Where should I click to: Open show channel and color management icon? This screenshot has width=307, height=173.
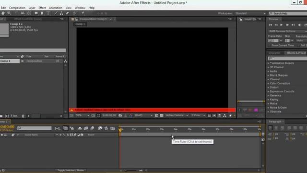(x=131, y=115)
